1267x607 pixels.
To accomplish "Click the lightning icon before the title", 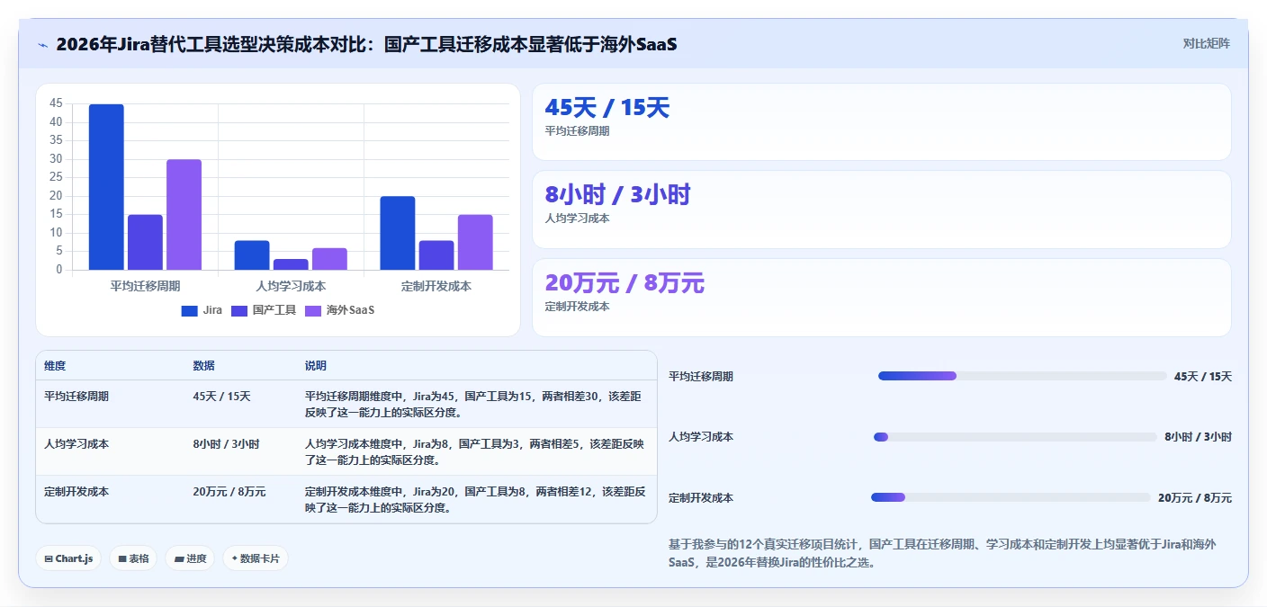I will pyautogui.click(x=42, y=44).
